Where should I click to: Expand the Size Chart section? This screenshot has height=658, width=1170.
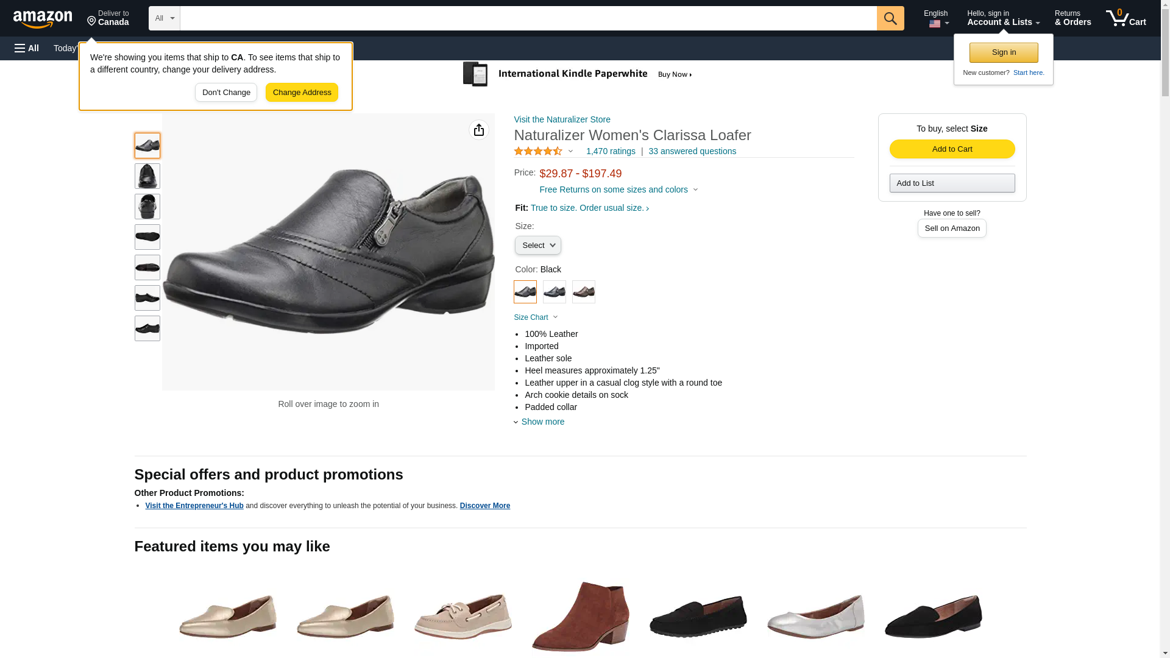(x=536, y=317)
